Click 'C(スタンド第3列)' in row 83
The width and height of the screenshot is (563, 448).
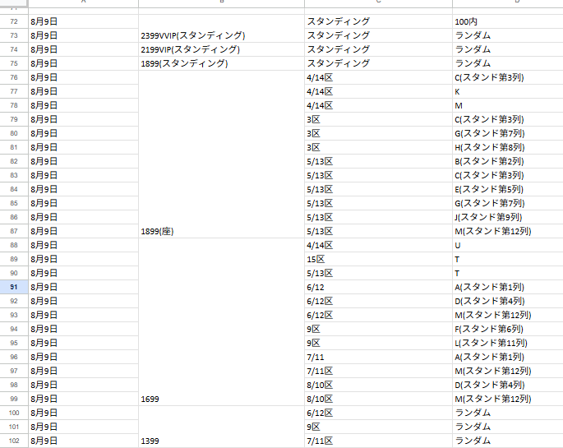coord(508,176)
